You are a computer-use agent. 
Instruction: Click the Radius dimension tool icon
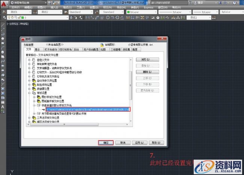pos(108,18)
